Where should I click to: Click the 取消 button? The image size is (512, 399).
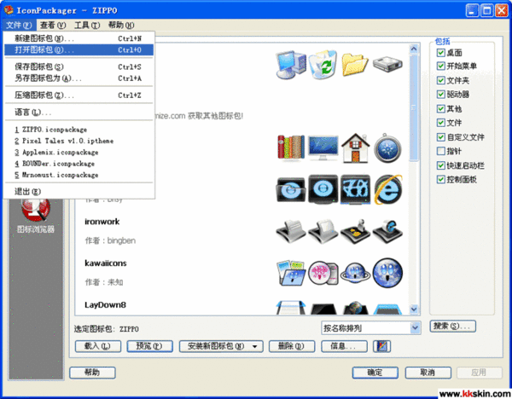428,373
